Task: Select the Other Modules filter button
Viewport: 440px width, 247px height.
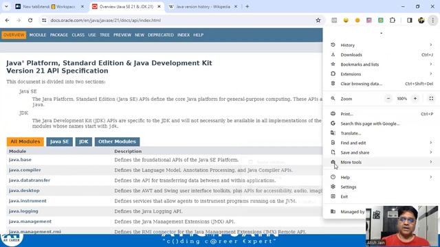Action: click(x=117, y=142)
